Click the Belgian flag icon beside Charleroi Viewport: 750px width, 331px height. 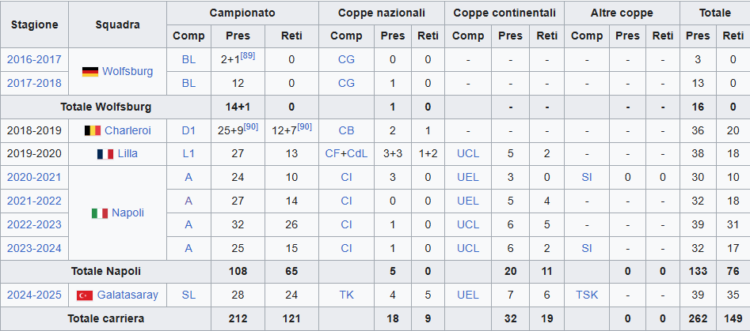point(93,130)
